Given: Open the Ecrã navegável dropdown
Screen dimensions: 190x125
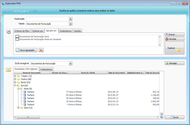Looking at the screenshot, I should point(71,64).
